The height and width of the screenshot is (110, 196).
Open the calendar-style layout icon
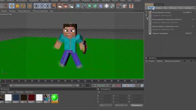pos(125,6)
